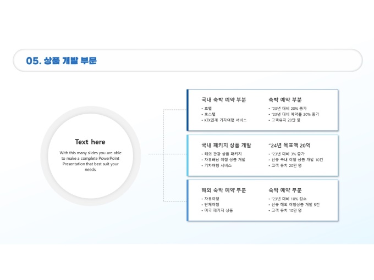Click '숙박 예약 부분' heading beside 해외 숙박
Screen dimensions: 374x280
(x=285, y=190)
